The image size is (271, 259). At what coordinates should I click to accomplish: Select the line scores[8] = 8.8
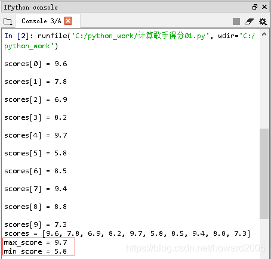tap(36, 207)
